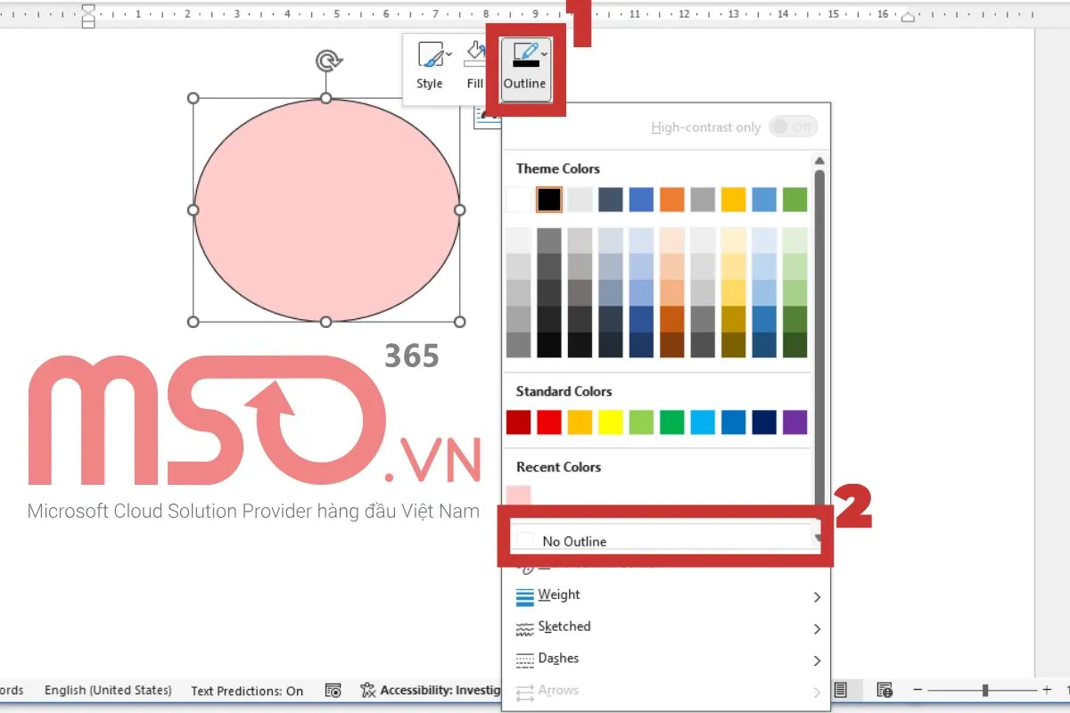Screen dimensions: 1070x713
Task: Click the rotate handle above the oval
Action: pos(327,61)
